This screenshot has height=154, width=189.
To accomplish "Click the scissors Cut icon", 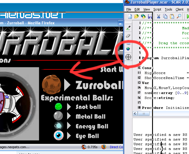I will click(x=159, y=16).
